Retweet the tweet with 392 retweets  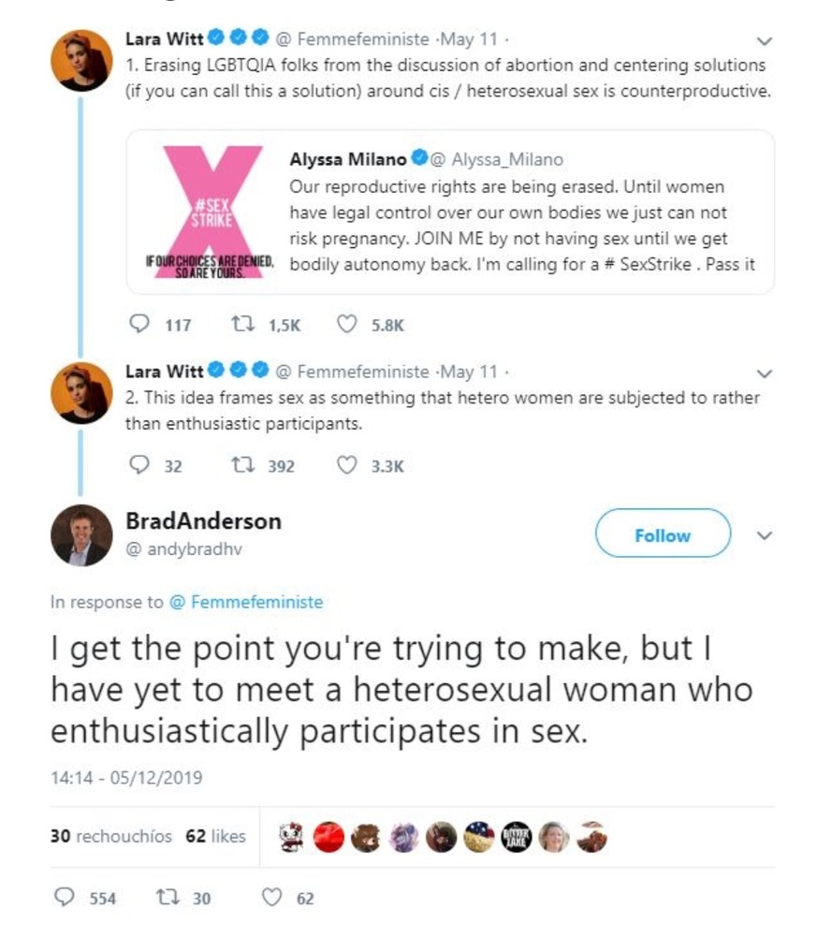(x=241, y=465)
